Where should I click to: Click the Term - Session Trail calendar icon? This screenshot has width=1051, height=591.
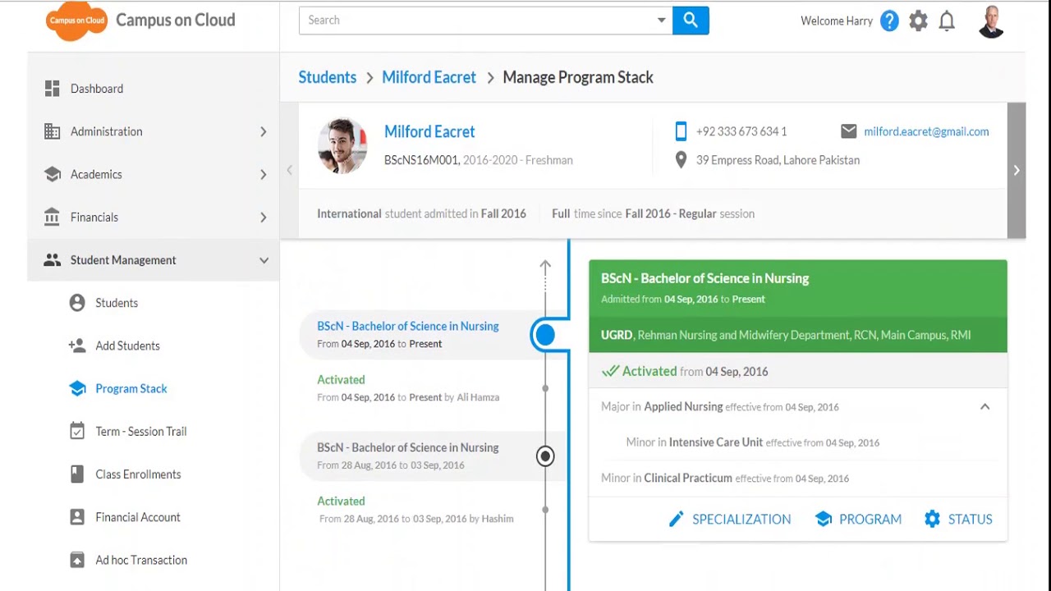[x=77, y=432]
